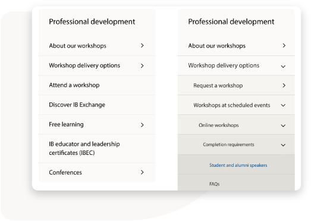Collapse the Online workshops submenu
Image resolution: width=333 pixels, height=221 pixels.
(x=283, y=126)
